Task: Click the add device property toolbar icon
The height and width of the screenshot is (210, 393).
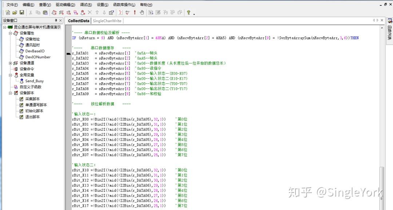Action: [54, 12]
